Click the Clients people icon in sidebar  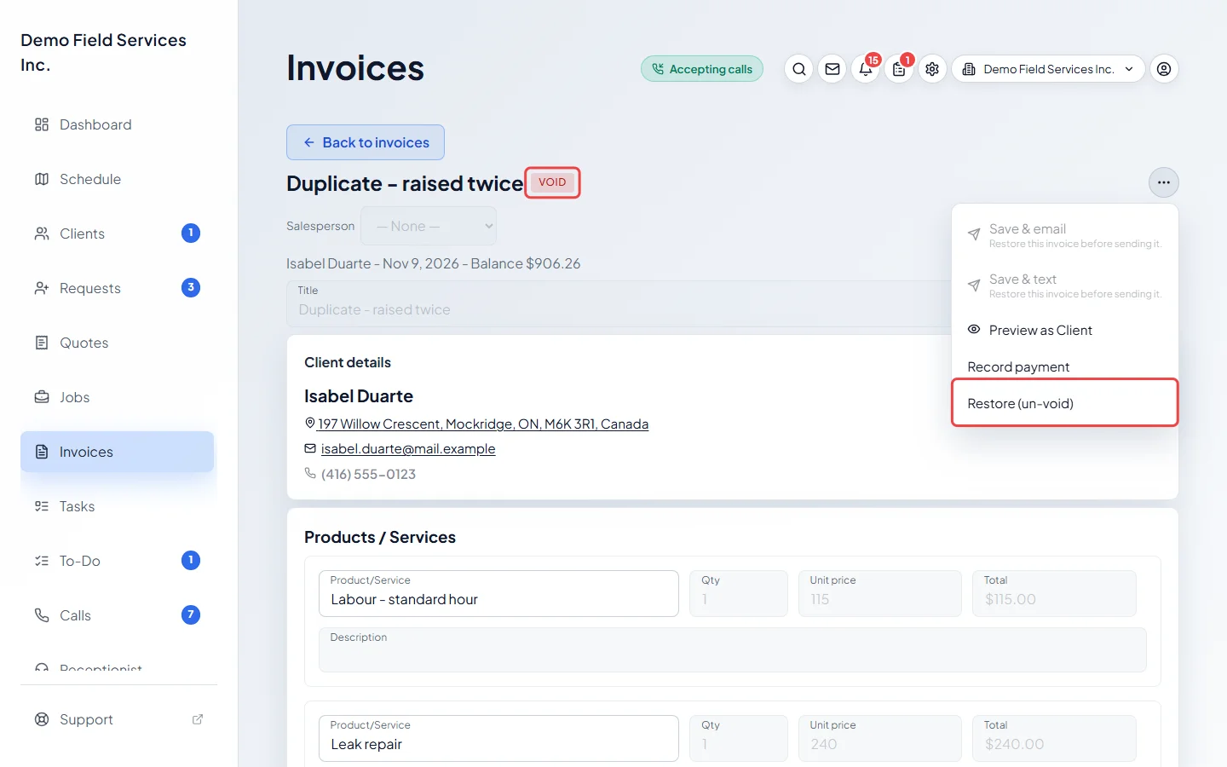point(42,234)
